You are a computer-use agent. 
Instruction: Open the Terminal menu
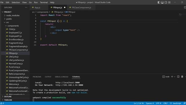(x=44, y=2)
